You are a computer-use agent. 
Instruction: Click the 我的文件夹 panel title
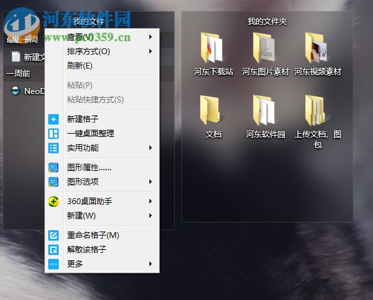point(267,22)
